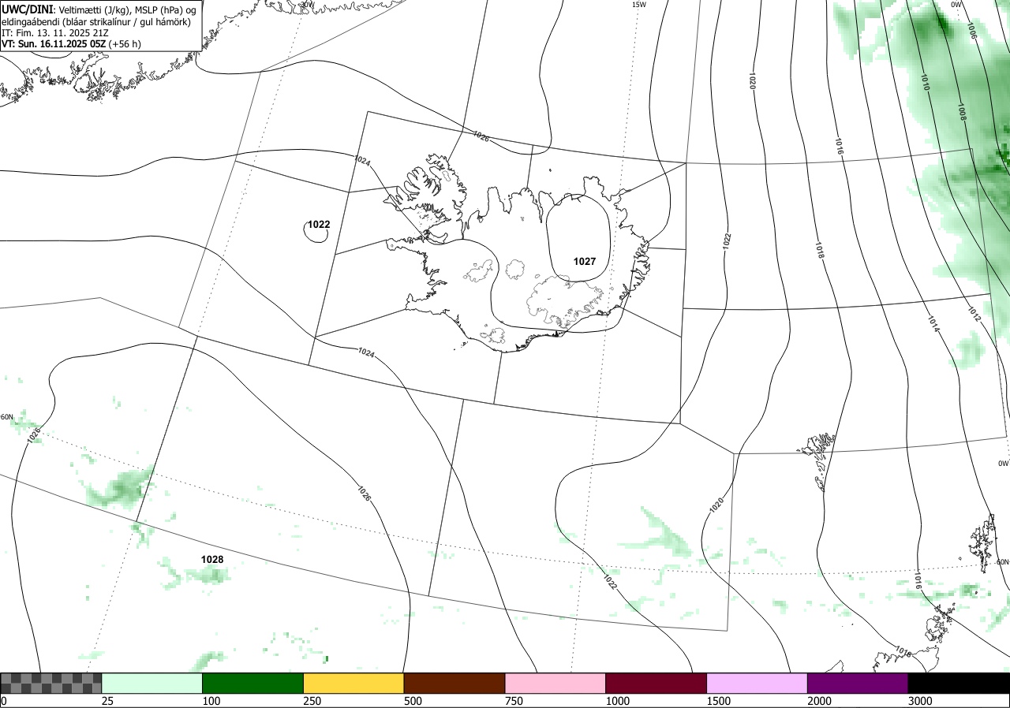The width and height of the screenshot is (1010, 708).
Task: Click the legend value 1500
Action: pos(718,701)
